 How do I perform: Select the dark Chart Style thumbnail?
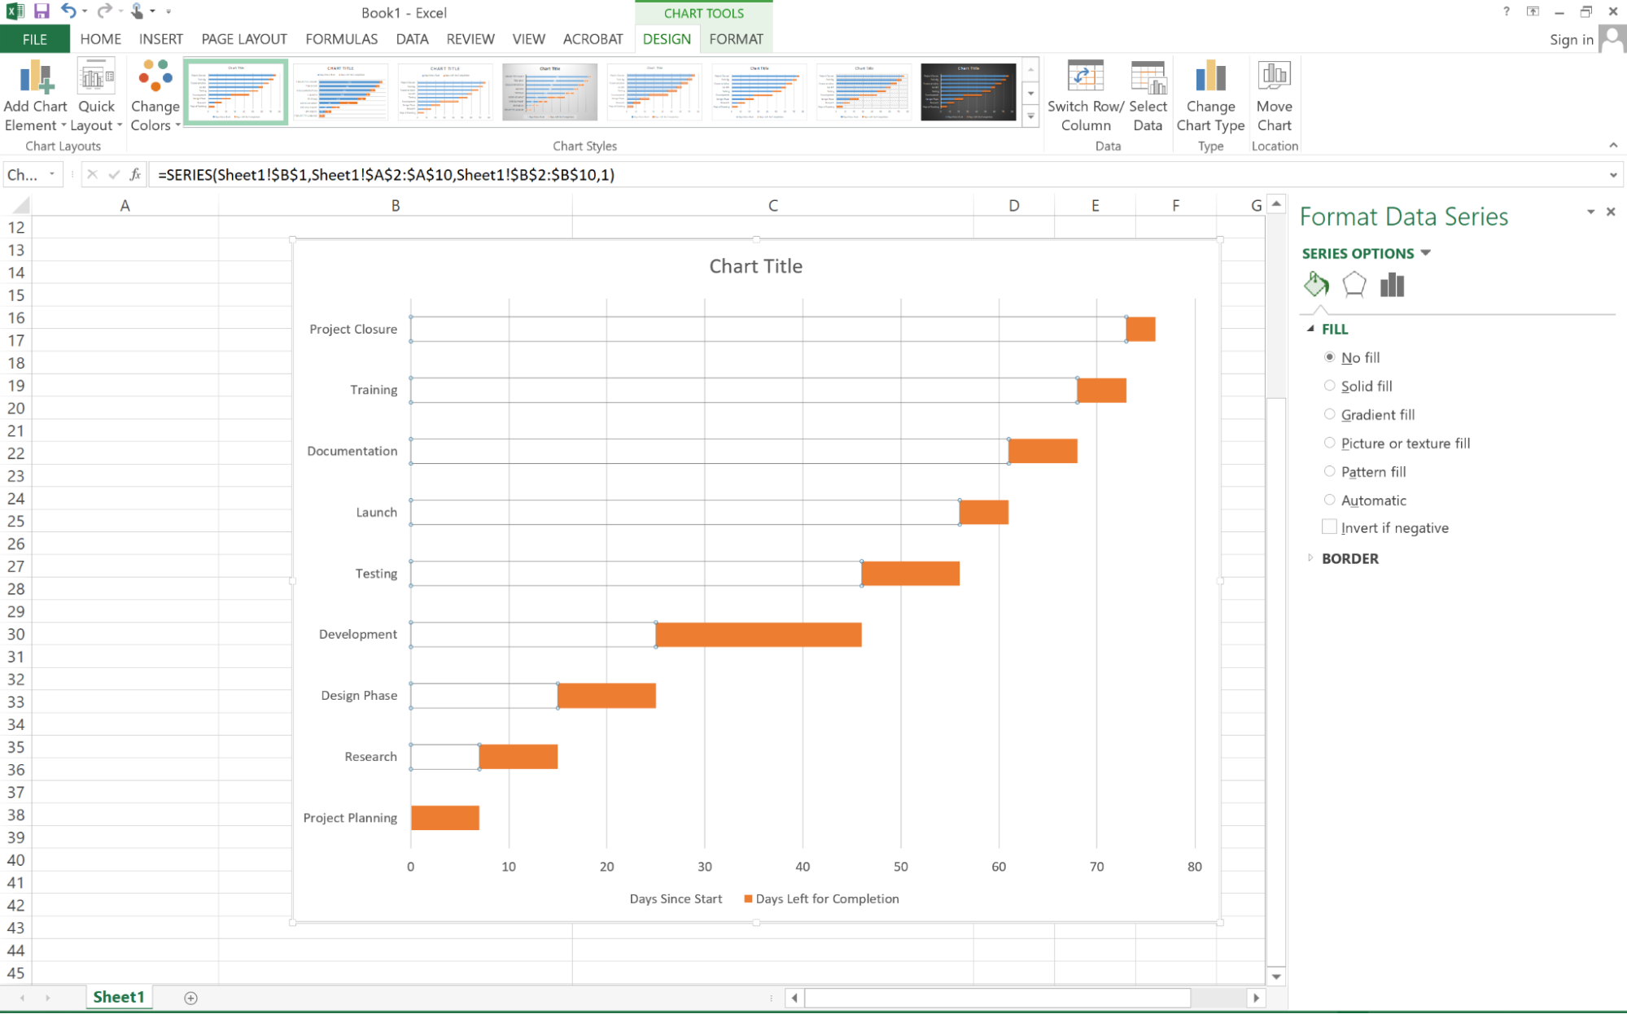pyautogui.click(x=969, y=91)
